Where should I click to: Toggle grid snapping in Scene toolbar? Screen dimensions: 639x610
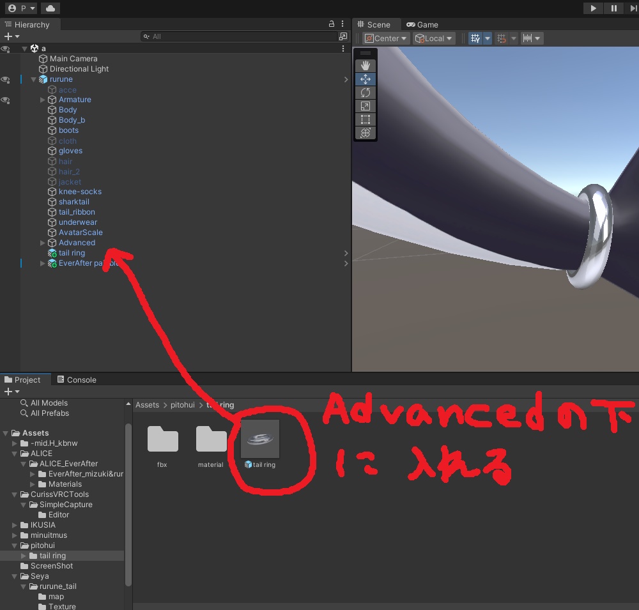(x=502, y=38)
